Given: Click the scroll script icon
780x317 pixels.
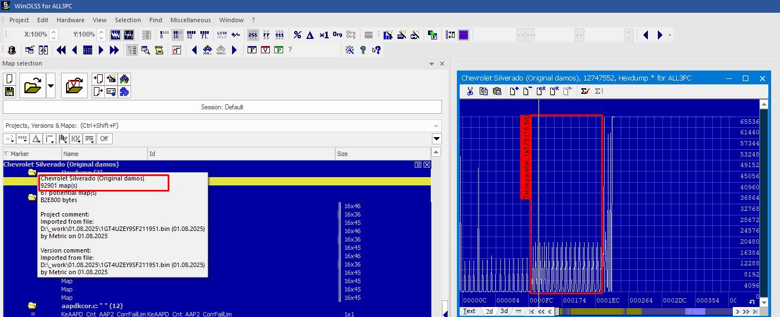Looking at the screenshot, I should [159, 50].
